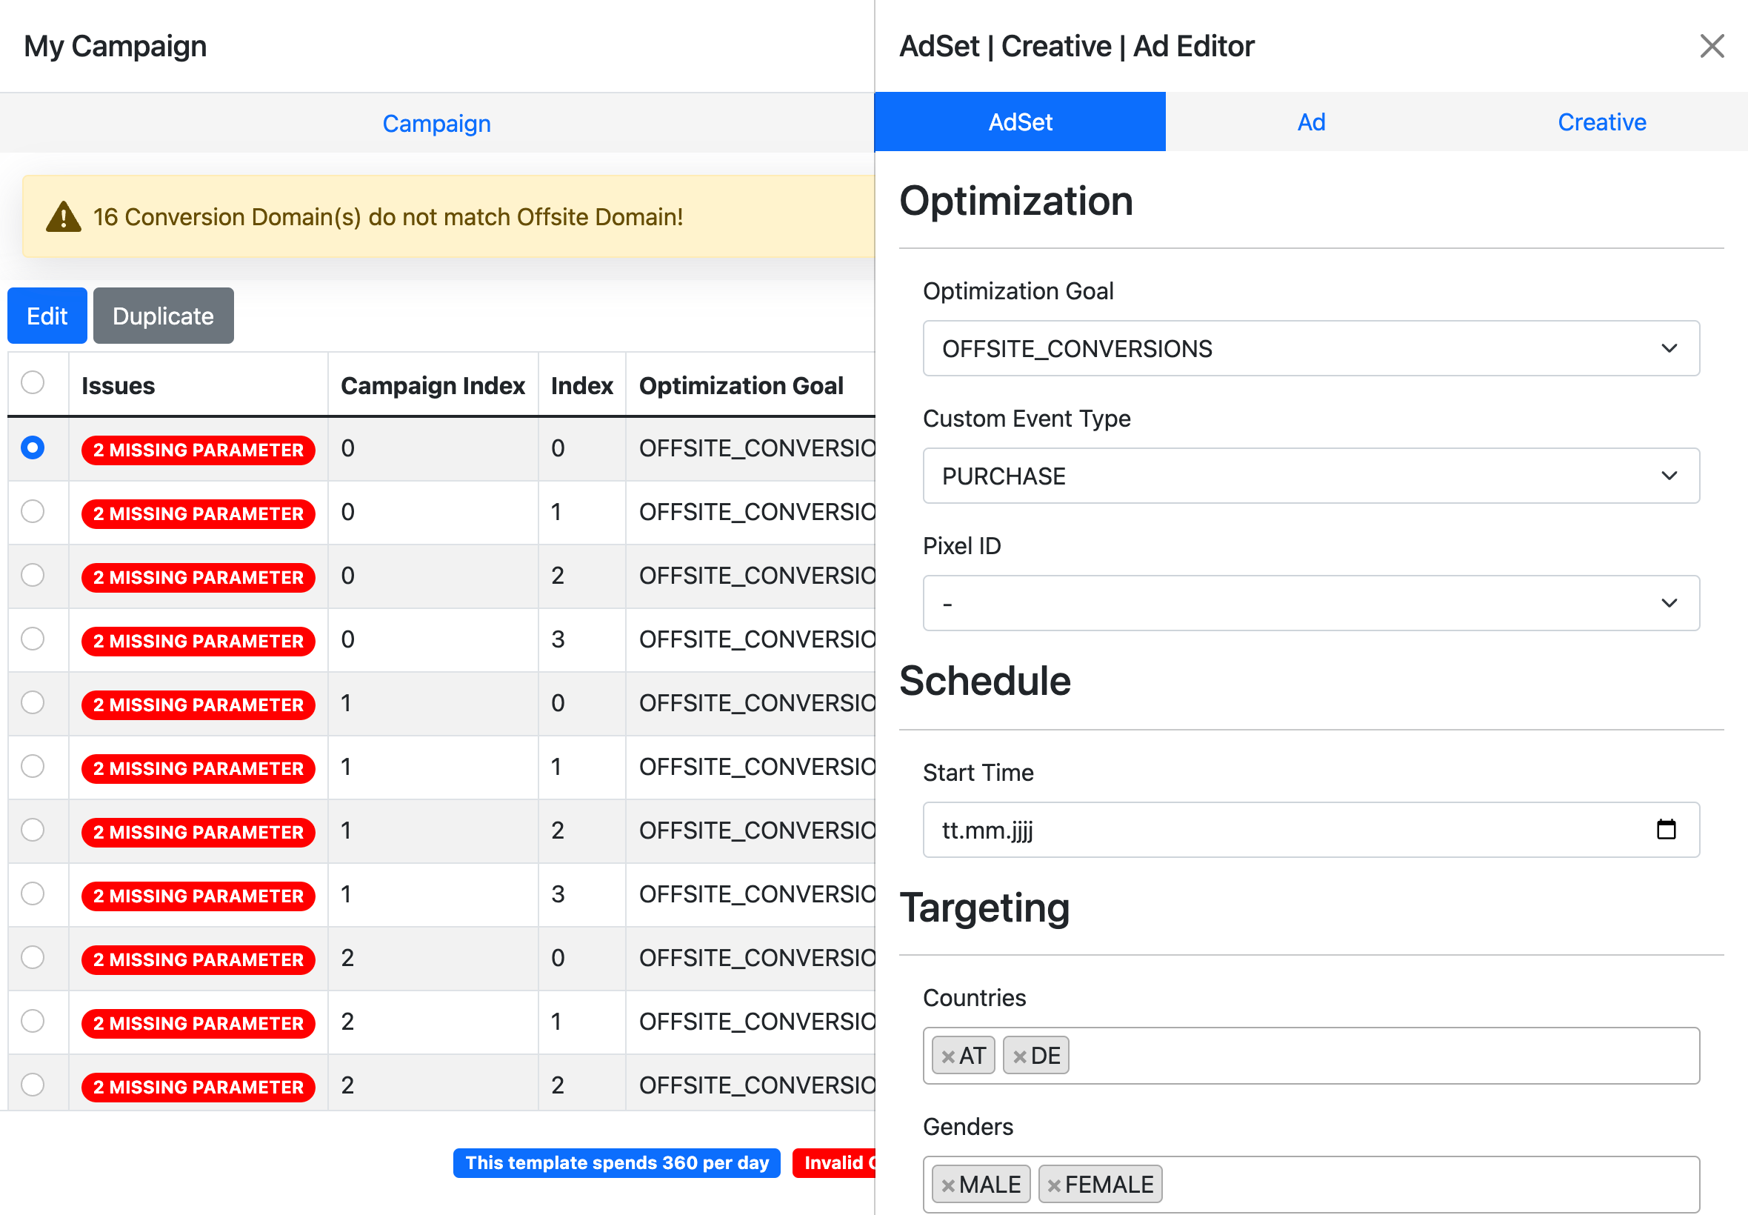Select the row with Campaign Index 0, Index 1
The image size is (1748, 1215).
pos(32,512)
